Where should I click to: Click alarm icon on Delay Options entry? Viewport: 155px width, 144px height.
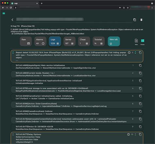[129, 135]
